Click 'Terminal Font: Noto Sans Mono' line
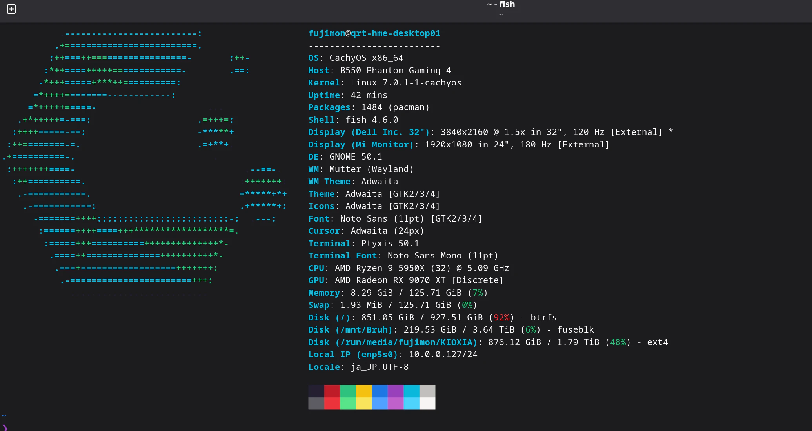This screenshot has width=812, height=431. pyautogui.click(x=403, y=256)
